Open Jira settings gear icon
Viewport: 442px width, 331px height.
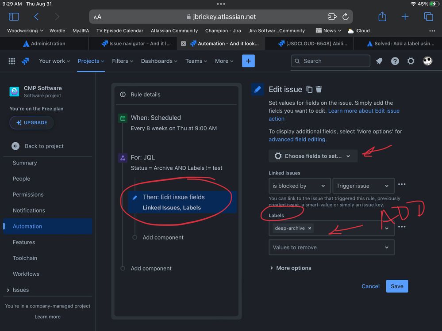coord(411,61)
